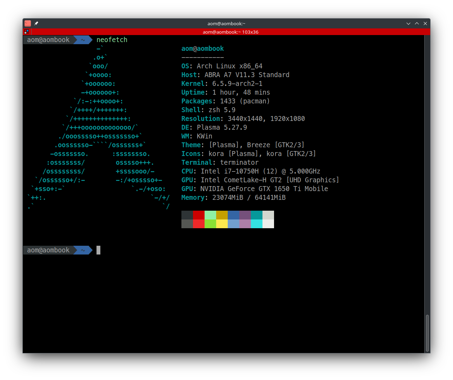This screenshot has height=380, width=453.
Task: Maximize the terminal window
Action: click(x=417, y=23)
